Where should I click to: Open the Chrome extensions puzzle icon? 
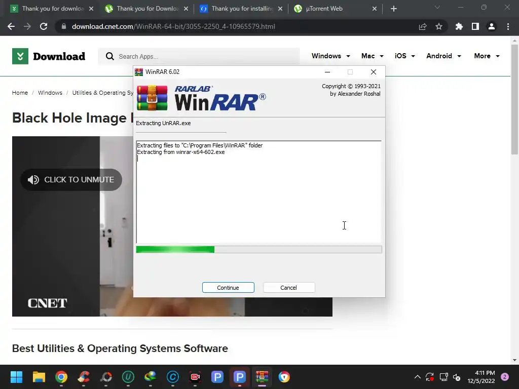(459, 26)
